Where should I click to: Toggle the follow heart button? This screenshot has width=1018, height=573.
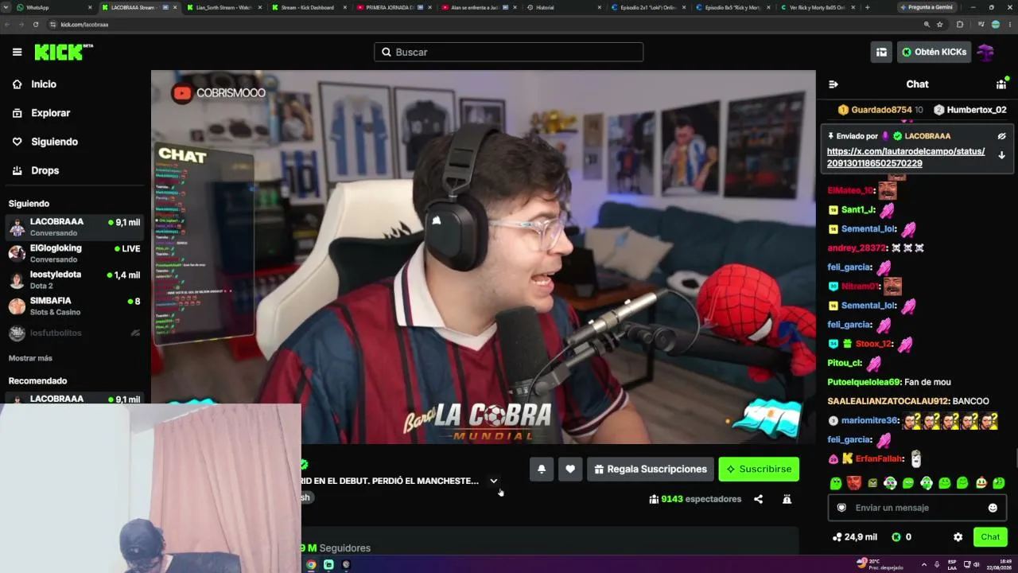pyautogui.click(x=570, y=470)
